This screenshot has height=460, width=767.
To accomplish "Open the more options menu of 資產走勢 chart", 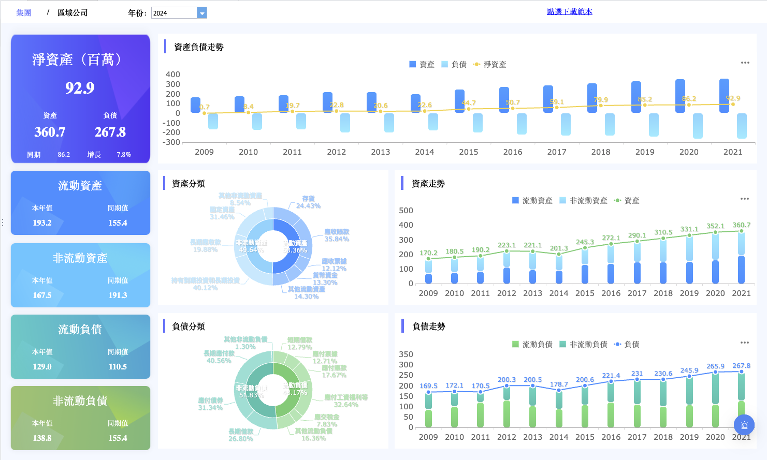I will click(x=745, y=199).
